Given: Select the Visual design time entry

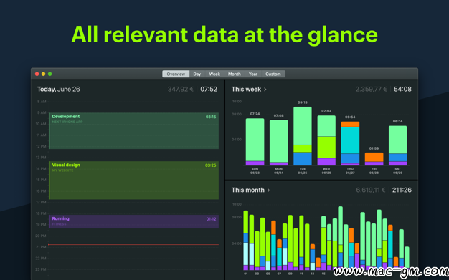Looking at the screenshot, I should (133, 180).
